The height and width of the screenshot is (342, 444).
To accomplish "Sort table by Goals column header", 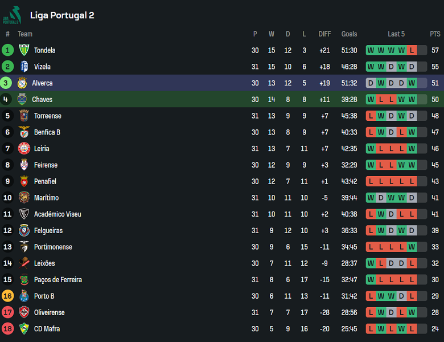I will (349, 34).
